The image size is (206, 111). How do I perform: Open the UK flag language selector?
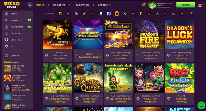click(200, 5)
